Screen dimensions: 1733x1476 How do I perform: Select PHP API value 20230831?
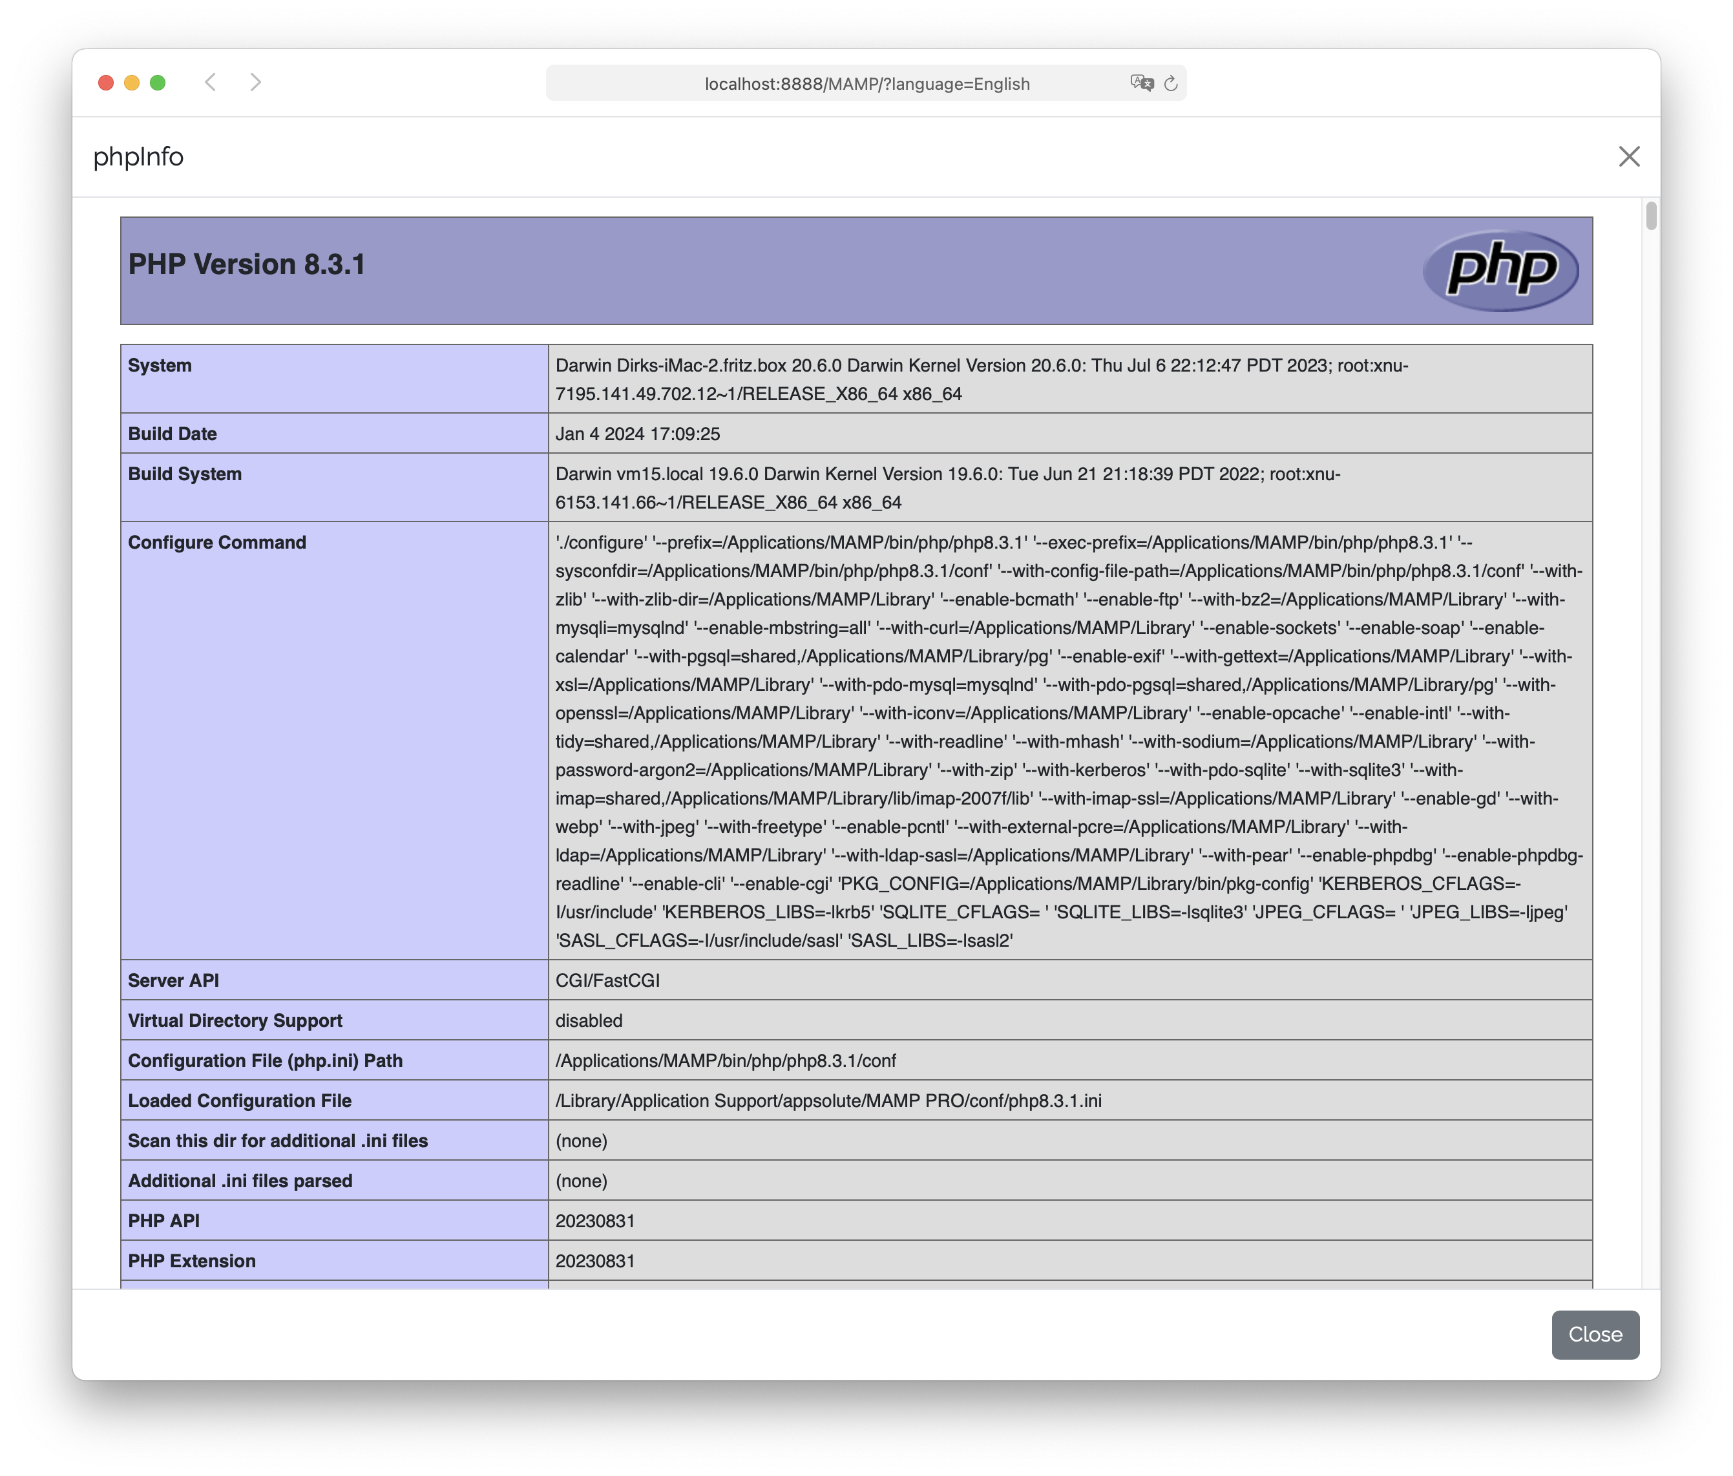click(x=594, y=1221)
